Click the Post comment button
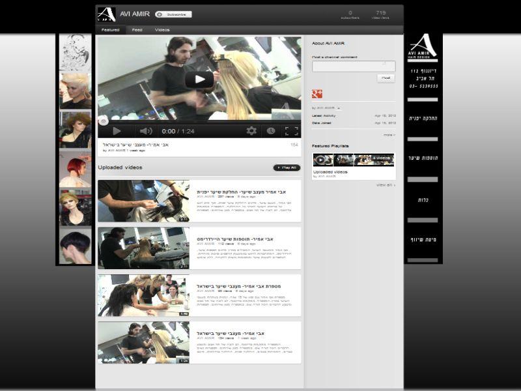 click(386, 78)
